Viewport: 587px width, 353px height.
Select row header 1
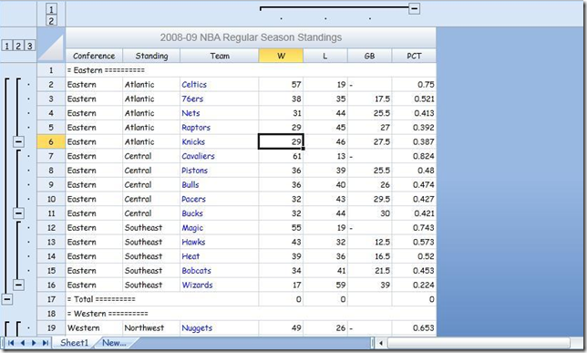pyautogui.click(x=51, y=70)
